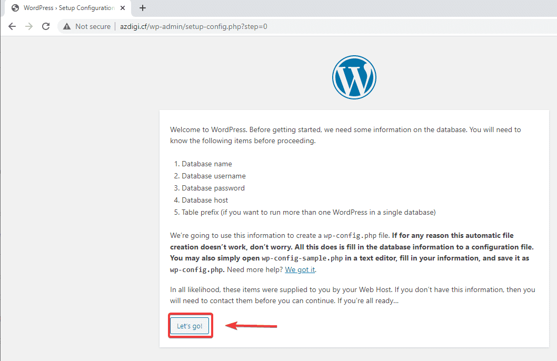The height and width of the screenshot is (361, 557).
Task: Click the 'Database host' list item
Action: tap(205, 200)
